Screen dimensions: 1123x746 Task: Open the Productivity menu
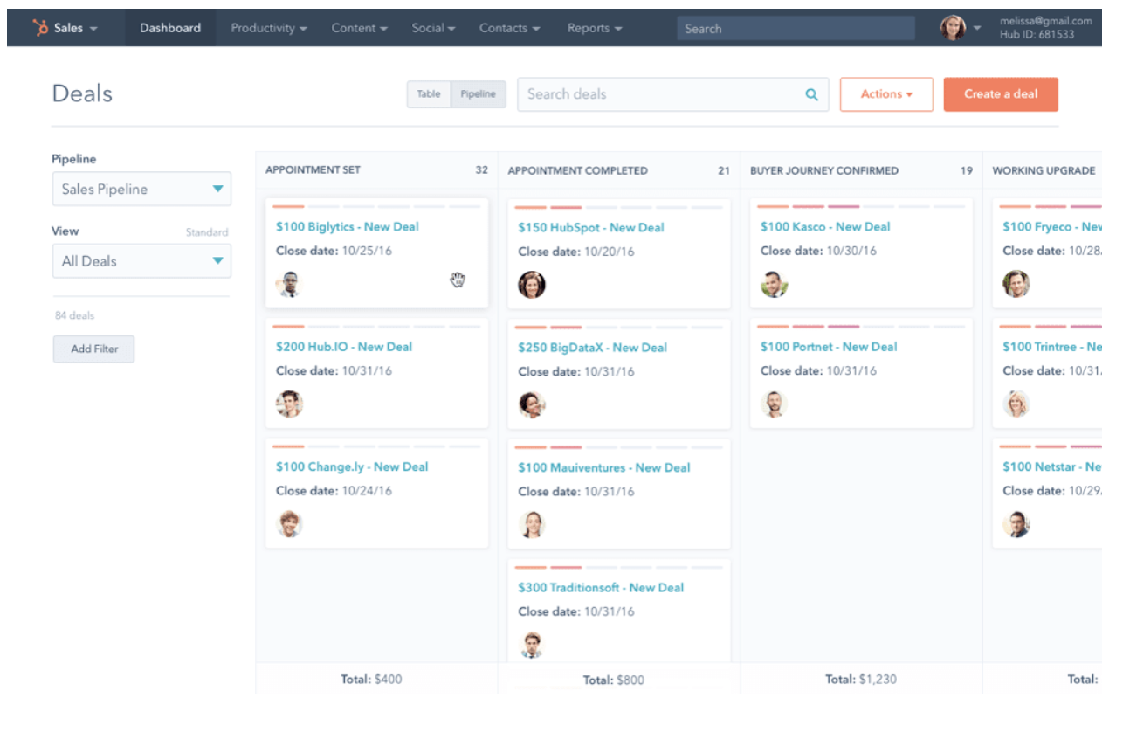pos(269,28)
